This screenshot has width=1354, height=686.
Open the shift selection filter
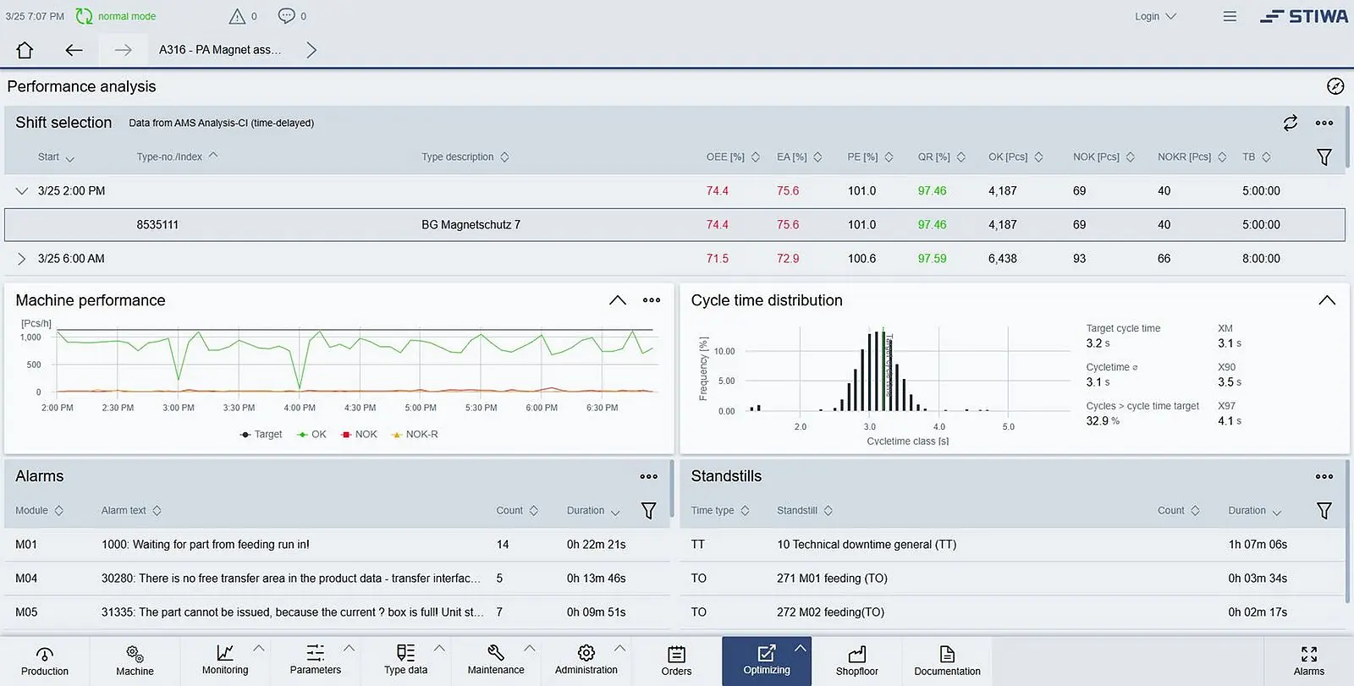pos(1324,157)
